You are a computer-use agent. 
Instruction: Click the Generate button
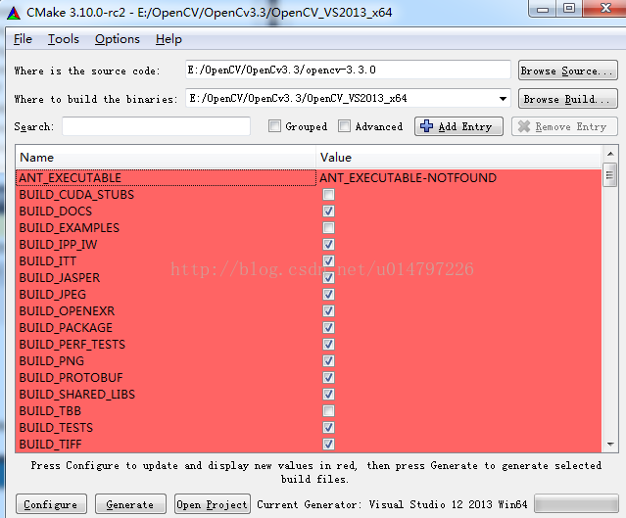point(130,504)
